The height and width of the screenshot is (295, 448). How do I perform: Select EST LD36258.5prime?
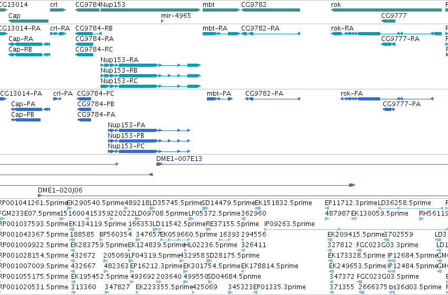405,203
